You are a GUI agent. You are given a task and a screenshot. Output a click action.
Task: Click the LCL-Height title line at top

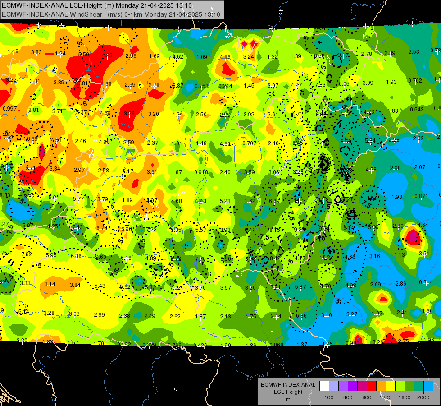pyautogui.click(x=97, y=5)
